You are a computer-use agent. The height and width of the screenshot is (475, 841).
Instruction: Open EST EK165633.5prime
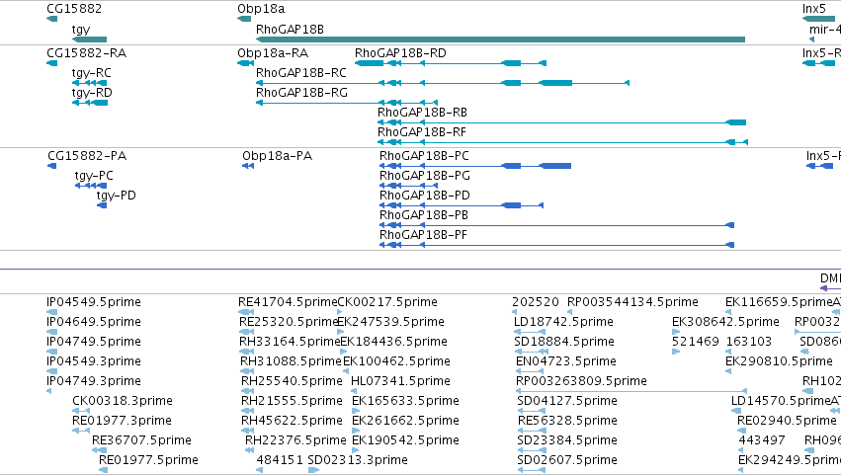point(405,402)
